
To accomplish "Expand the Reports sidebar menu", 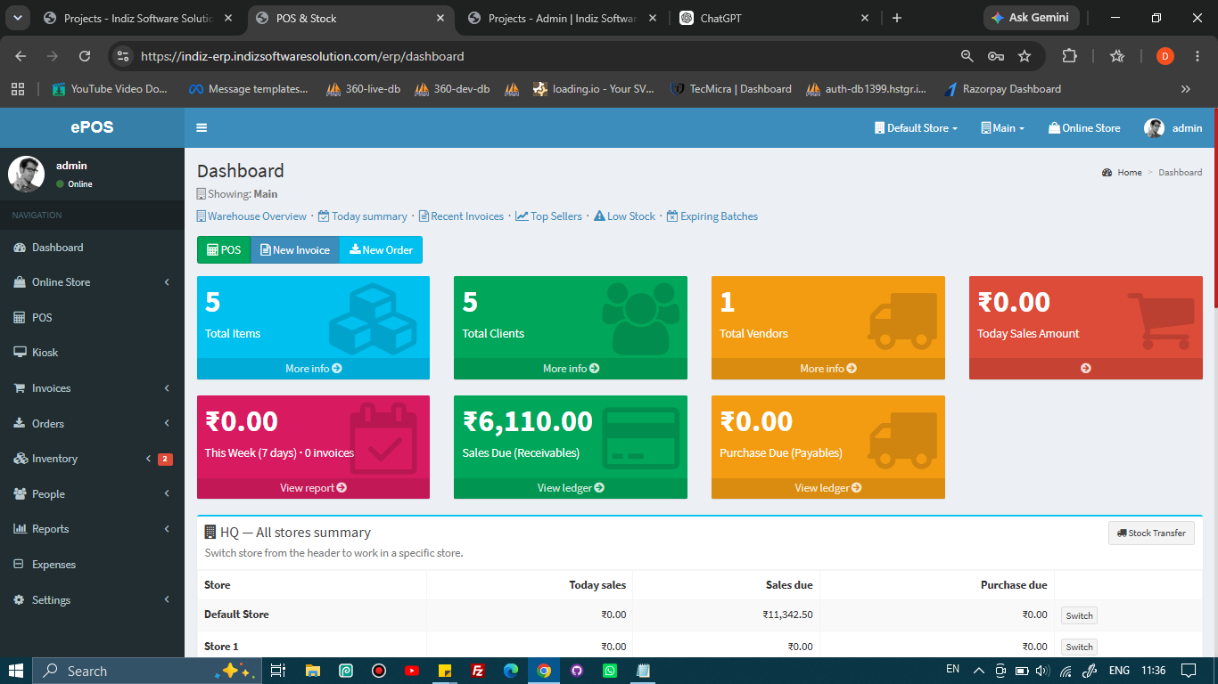I will click(x=92, y=529).
